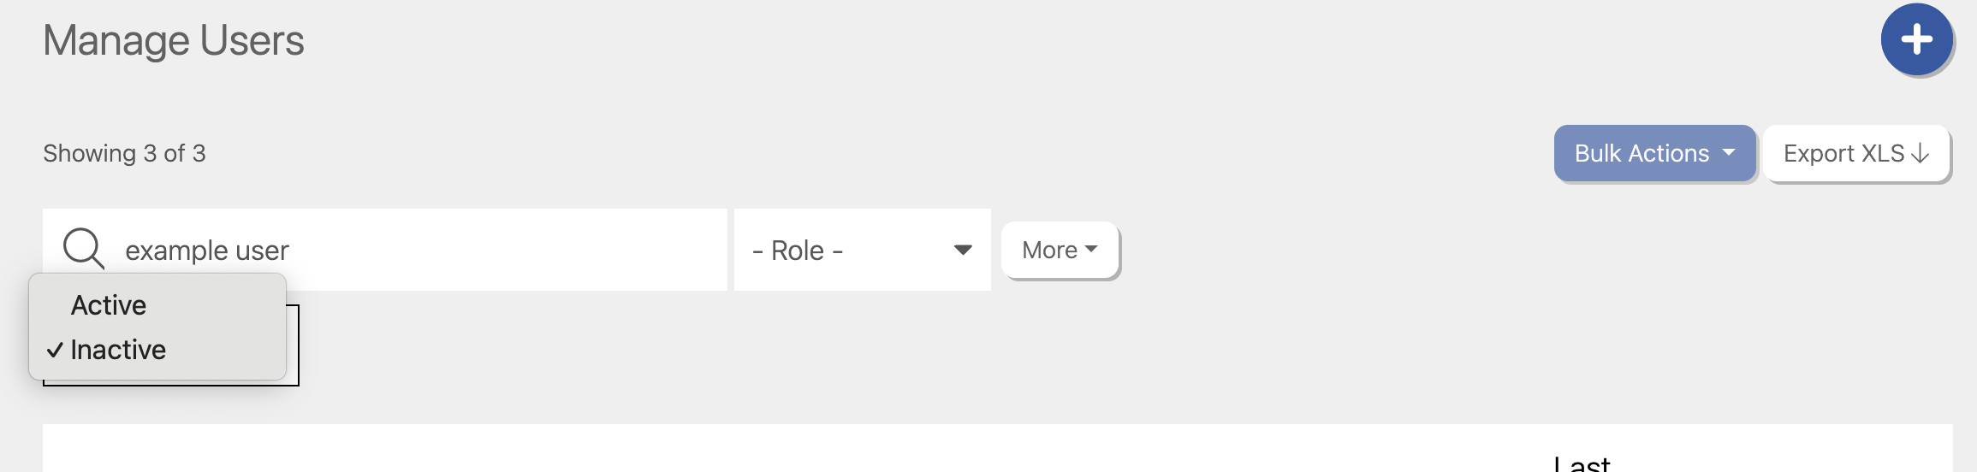Image resolution: width=1977 pixels, height=472 pixels.
Task: Expand the Bulk Actions caret arrow
Action: coord(1729,152)
